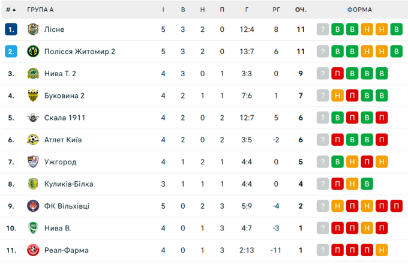Click Нива Т. 2's red loss form badge
The width and height of the screenshot is (408, 264).
338,74
